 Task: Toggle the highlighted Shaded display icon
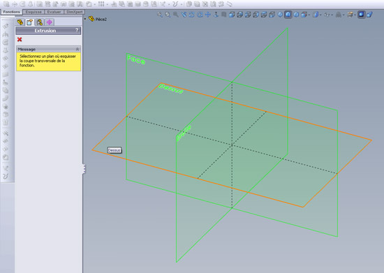coord(361,15)
